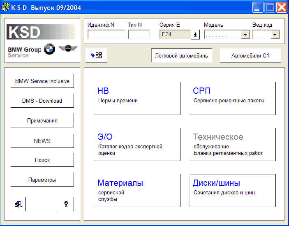
Task: Focus the Идентиф.N input field
Action: pyautogui.click(x=106, y=35)
